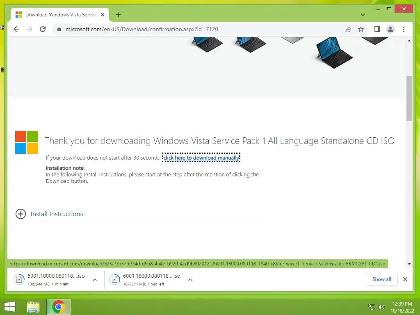The width and height of the screenshot is (420, 315).
Task: Click the Chrome taskbar icon
Action: click(59, 307)
